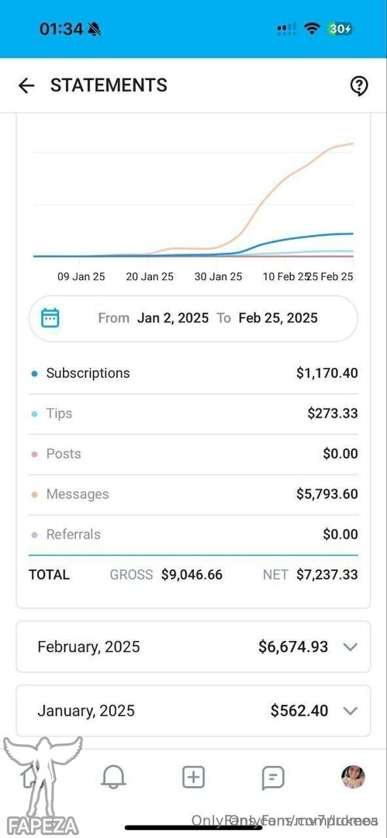Tap the battery indicator in status bar
This screenshot has height=838, width=387.
[340, 29]
